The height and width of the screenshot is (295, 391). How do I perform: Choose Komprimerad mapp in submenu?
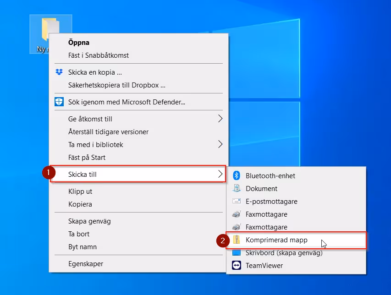(x=296, y=240)
